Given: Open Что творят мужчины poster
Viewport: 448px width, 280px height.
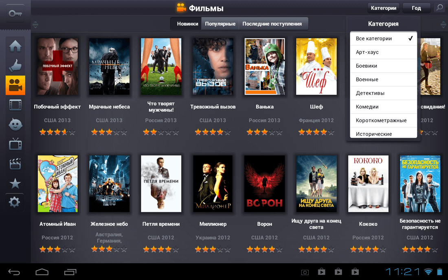Looking at the screenshot, I should (x=161, y=66).
